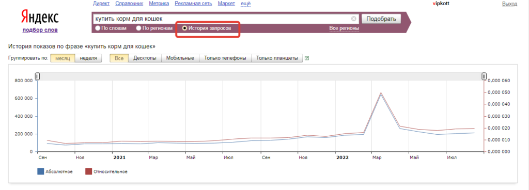Expand the ещё menu link
This screenshot has height=190, width=529.
click(245, 4)
